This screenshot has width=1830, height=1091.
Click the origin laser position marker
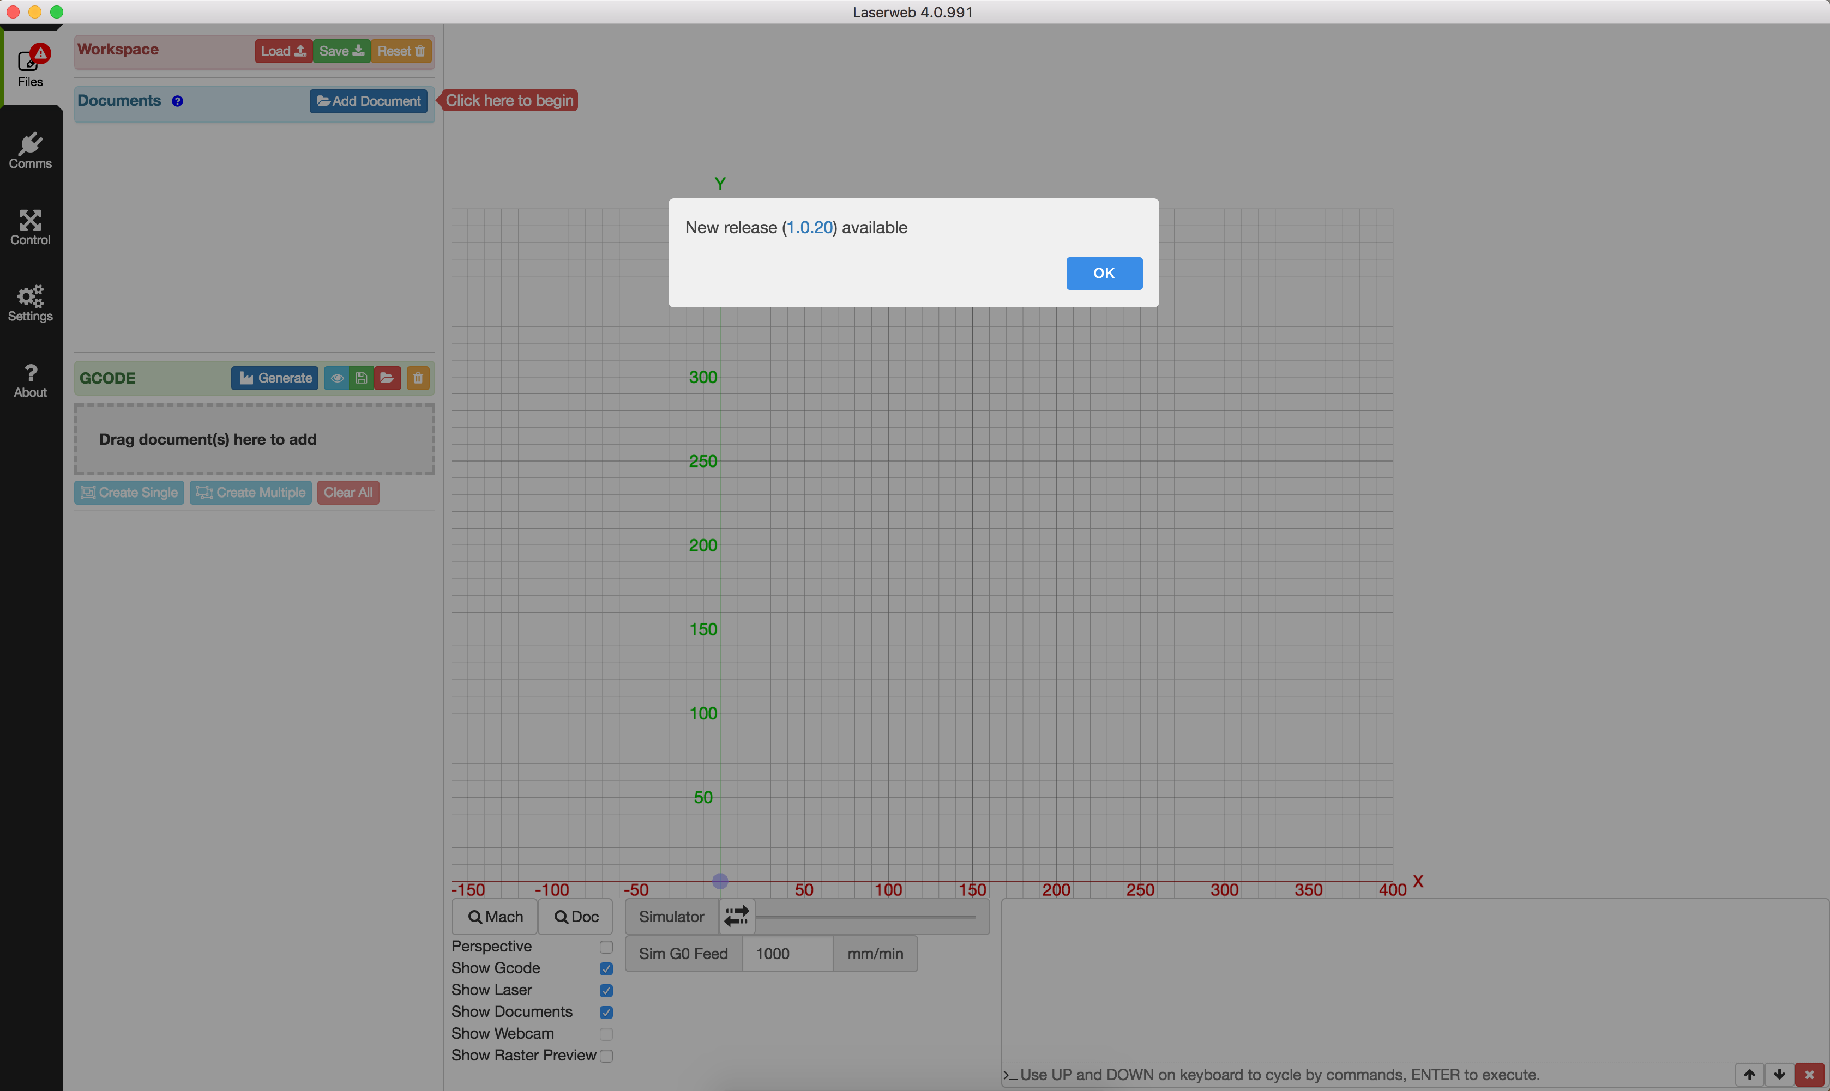click(x=720, y=881)
